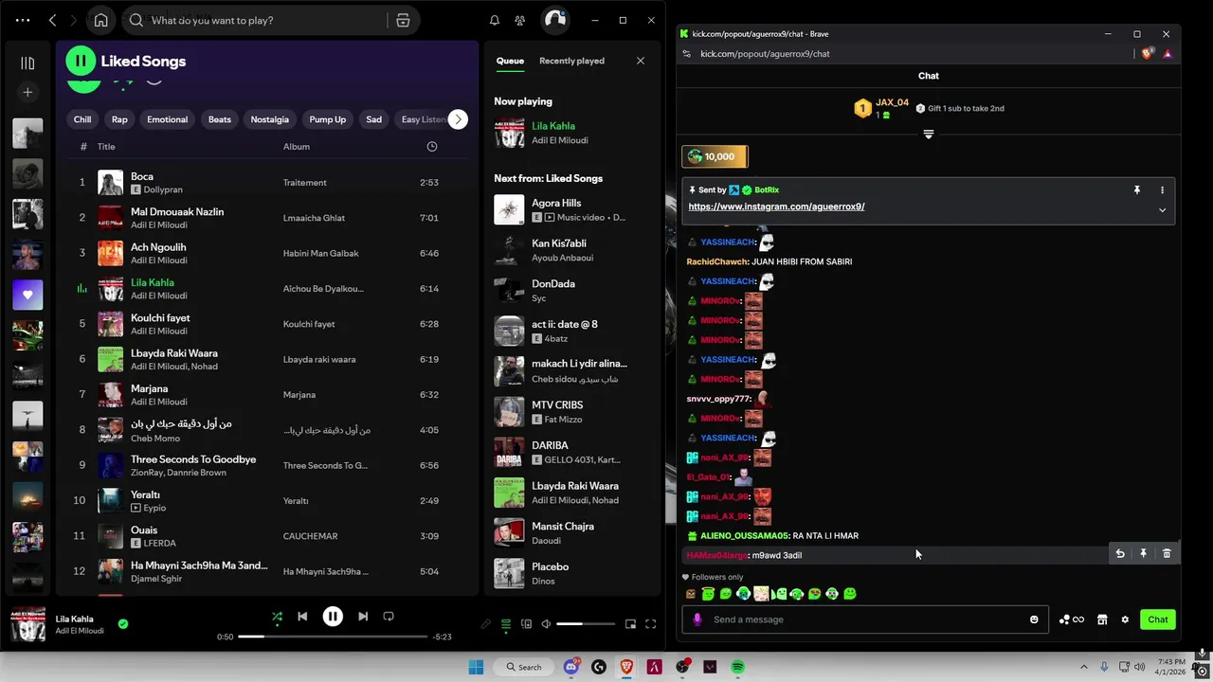This screenshot has width=1213, height=682.
Task: Open Discord from the Windows taskbar
Action: pos(571,667)
